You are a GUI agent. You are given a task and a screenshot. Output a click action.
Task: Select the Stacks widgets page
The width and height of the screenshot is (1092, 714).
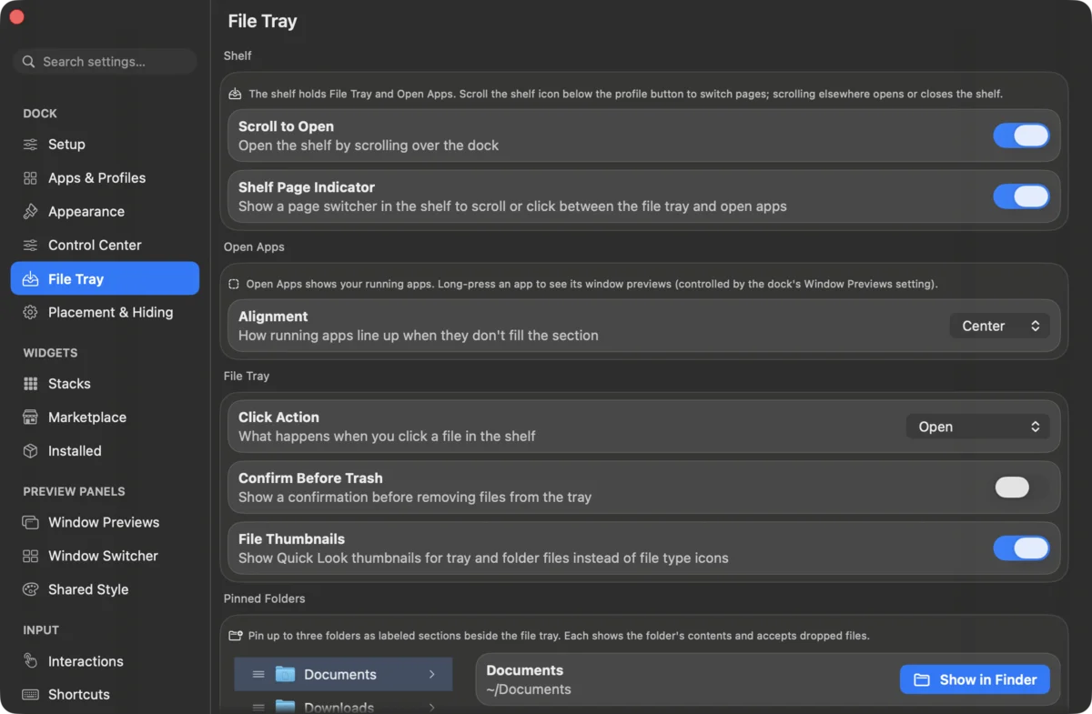pos(105,384)
